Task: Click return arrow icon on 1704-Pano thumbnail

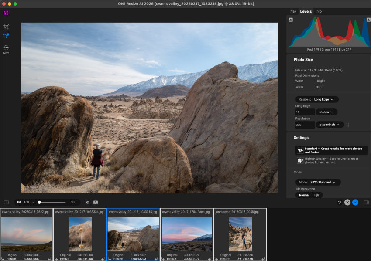Action: click(x=210, y=259)
